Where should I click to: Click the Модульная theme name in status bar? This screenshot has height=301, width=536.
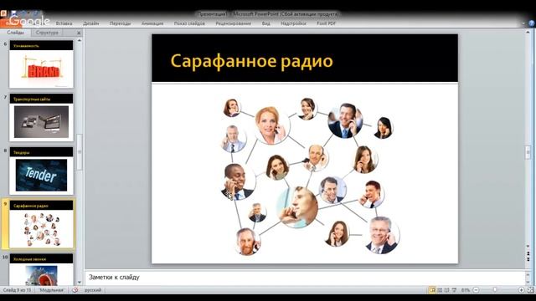[51, 290]
